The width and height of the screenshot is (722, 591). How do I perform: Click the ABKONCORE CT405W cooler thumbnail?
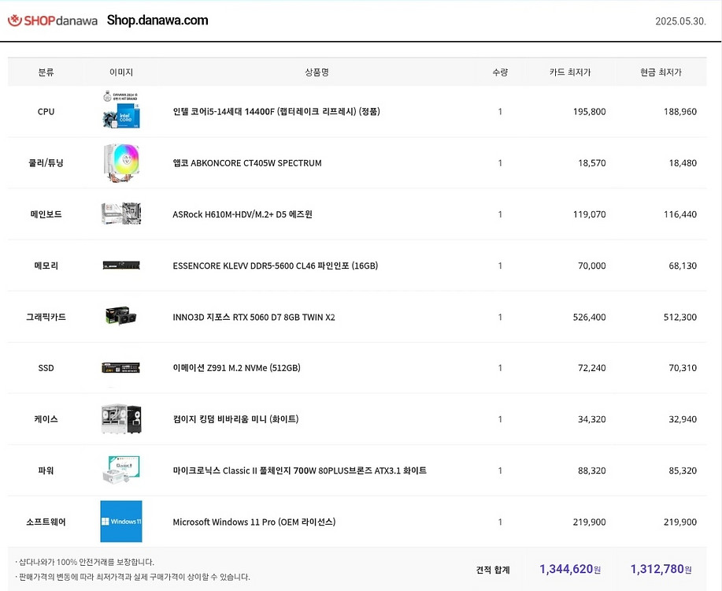121,162
